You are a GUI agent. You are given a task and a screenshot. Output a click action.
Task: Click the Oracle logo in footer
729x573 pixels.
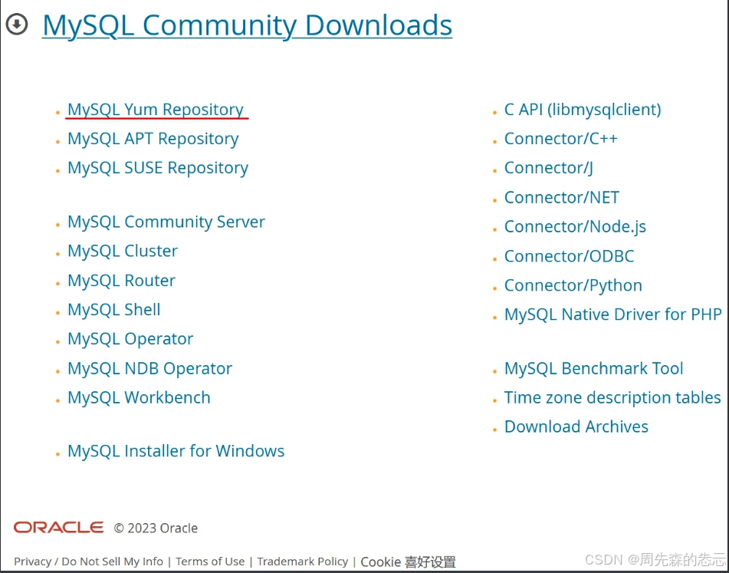tap(58, 528)
